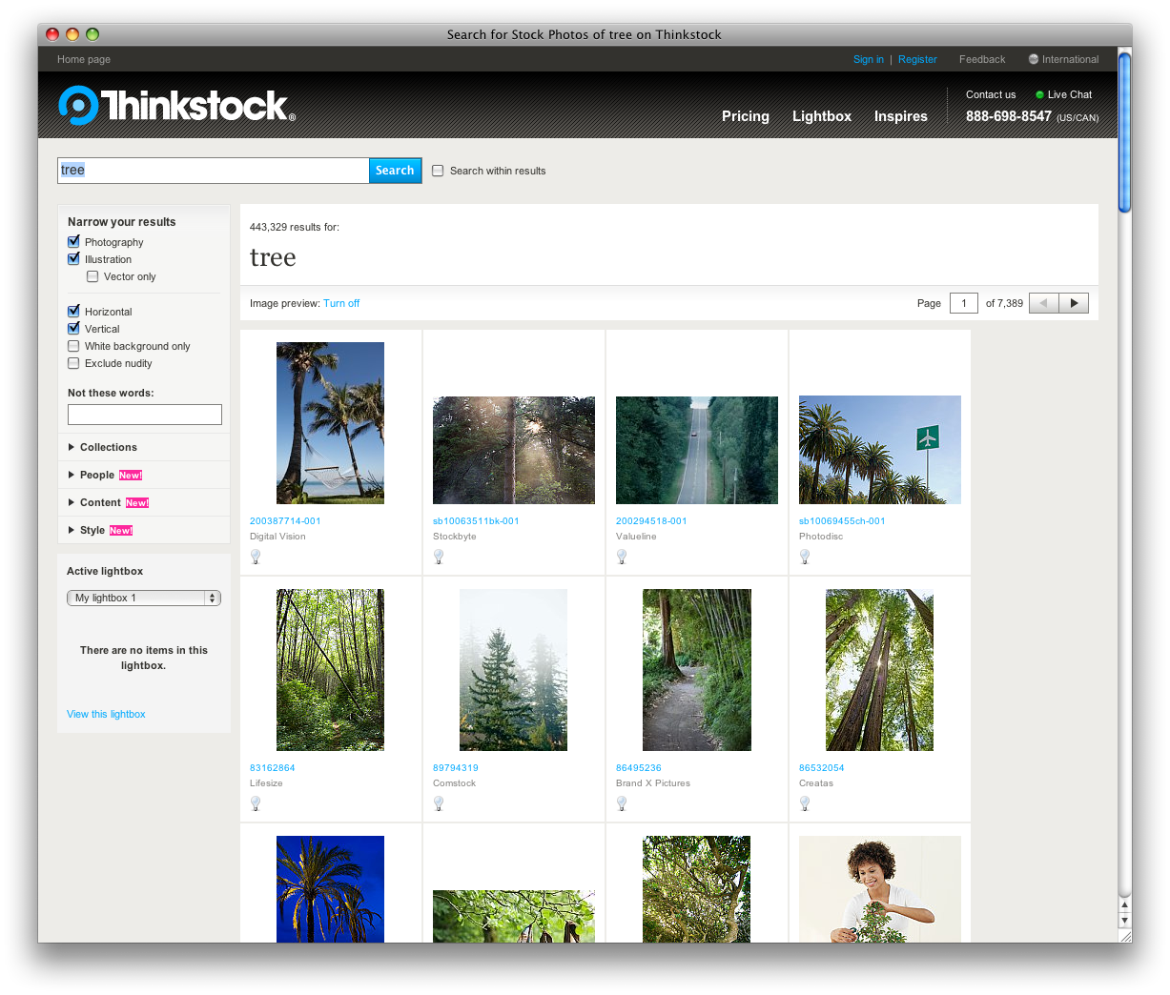This screenshot has height=995, width=1170.
Task: Open the Lifesize green forest thumbnail
Action: 330,670
